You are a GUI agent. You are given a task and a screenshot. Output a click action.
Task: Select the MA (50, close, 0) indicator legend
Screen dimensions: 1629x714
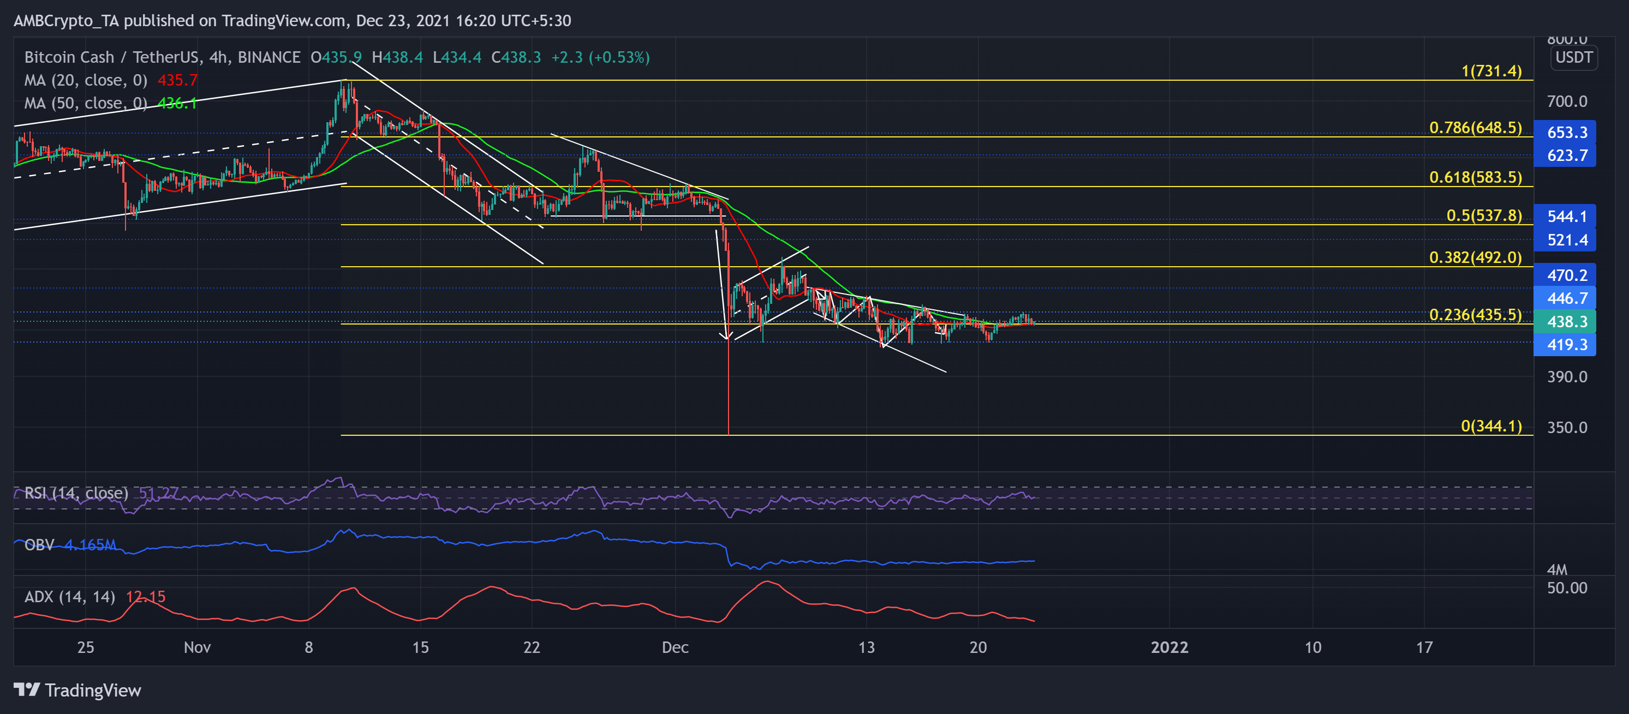(85, 103)
